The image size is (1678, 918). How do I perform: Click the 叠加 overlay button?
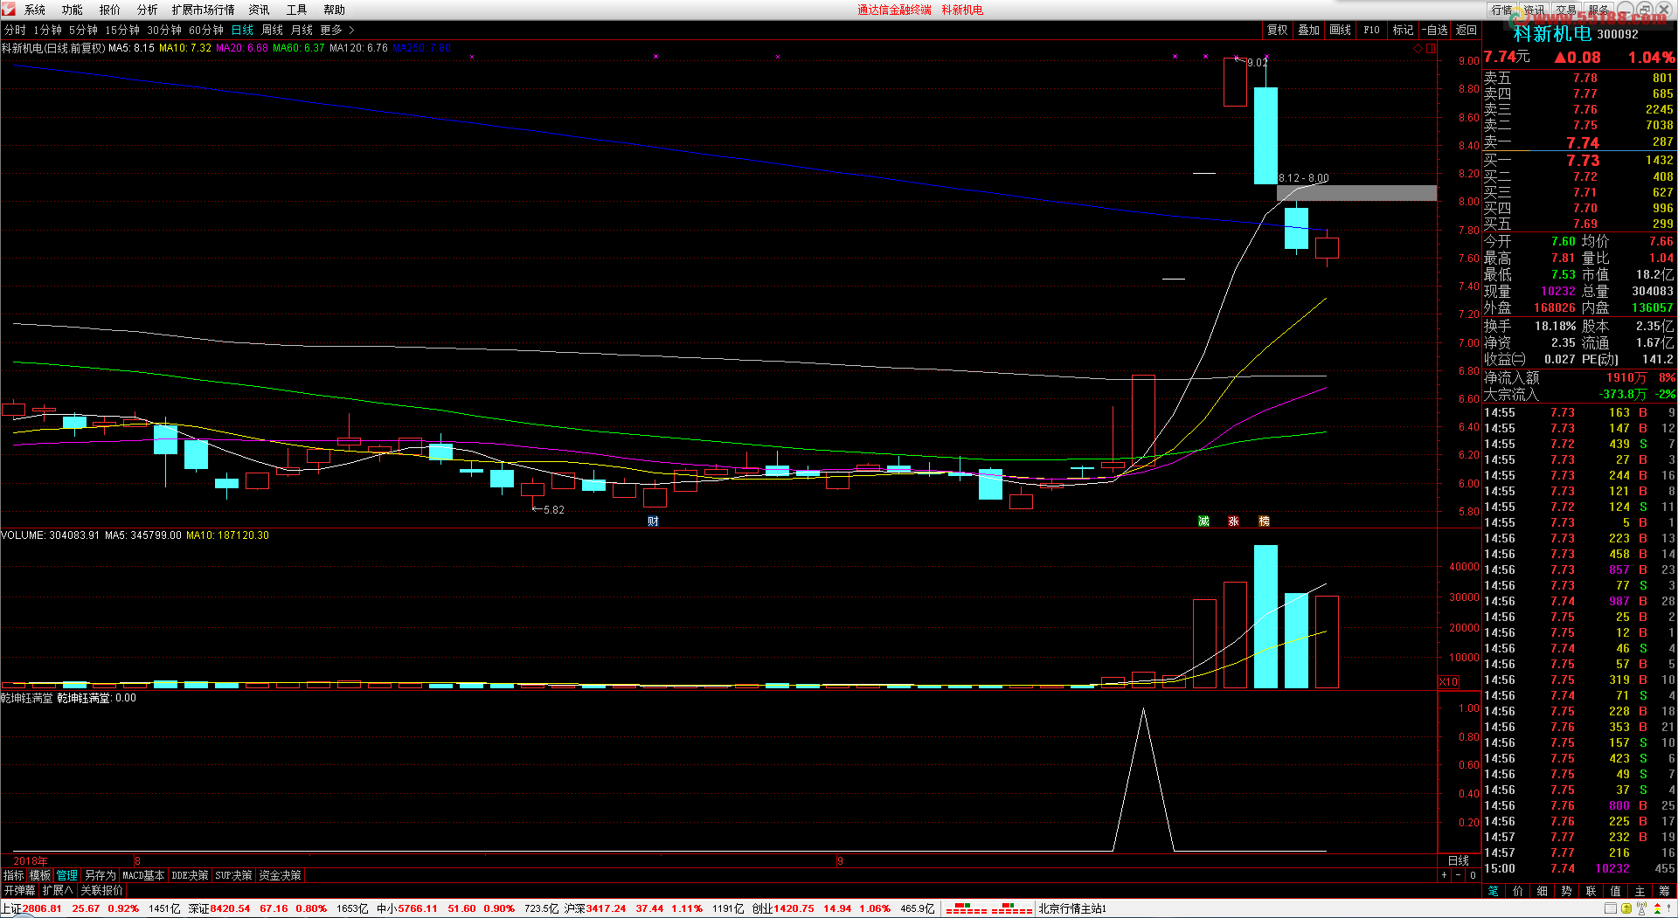pyautogui.click(x=1309, y=30)
